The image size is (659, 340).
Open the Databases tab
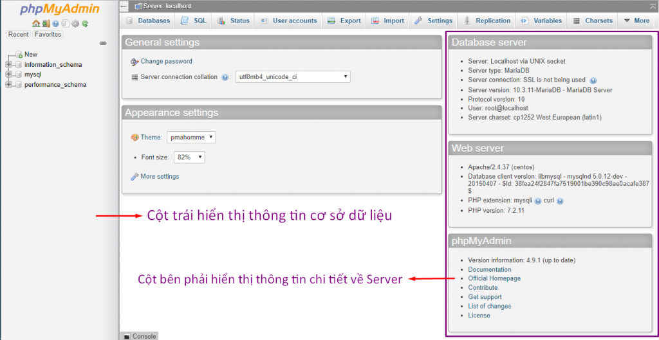147,21
